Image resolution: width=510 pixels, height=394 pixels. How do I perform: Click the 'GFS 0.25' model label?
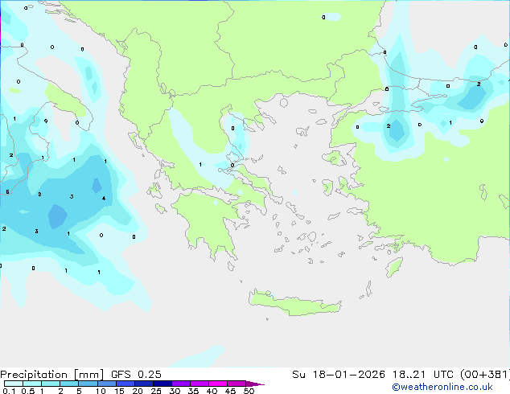pyautogui.click(x=136, y=375)
